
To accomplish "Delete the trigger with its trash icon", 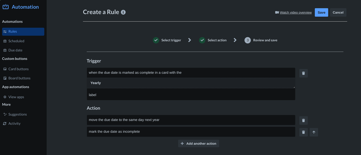I will pyautogui.click(x=304, y=73).
